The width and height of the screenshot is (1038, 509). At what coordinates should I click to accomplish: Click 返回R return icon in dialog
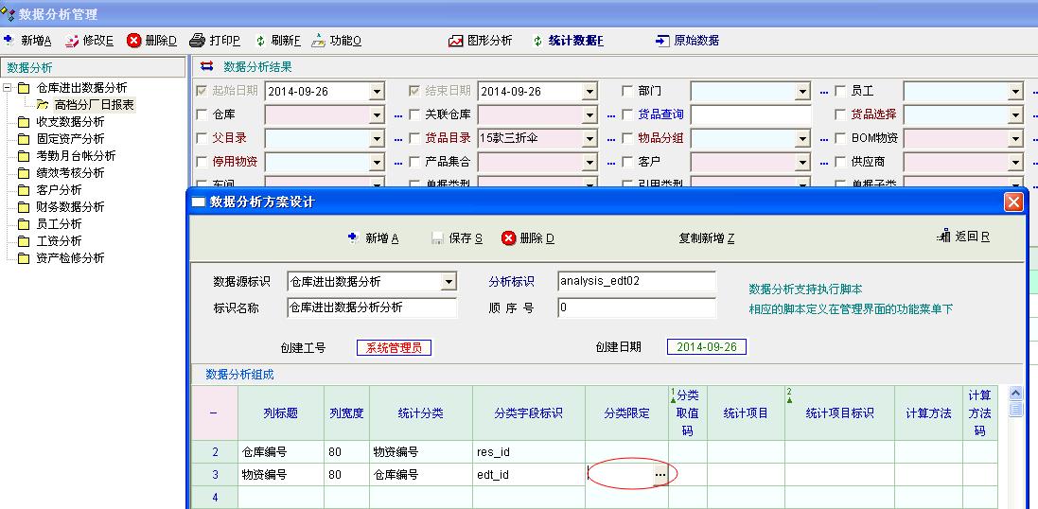[943, 237]
